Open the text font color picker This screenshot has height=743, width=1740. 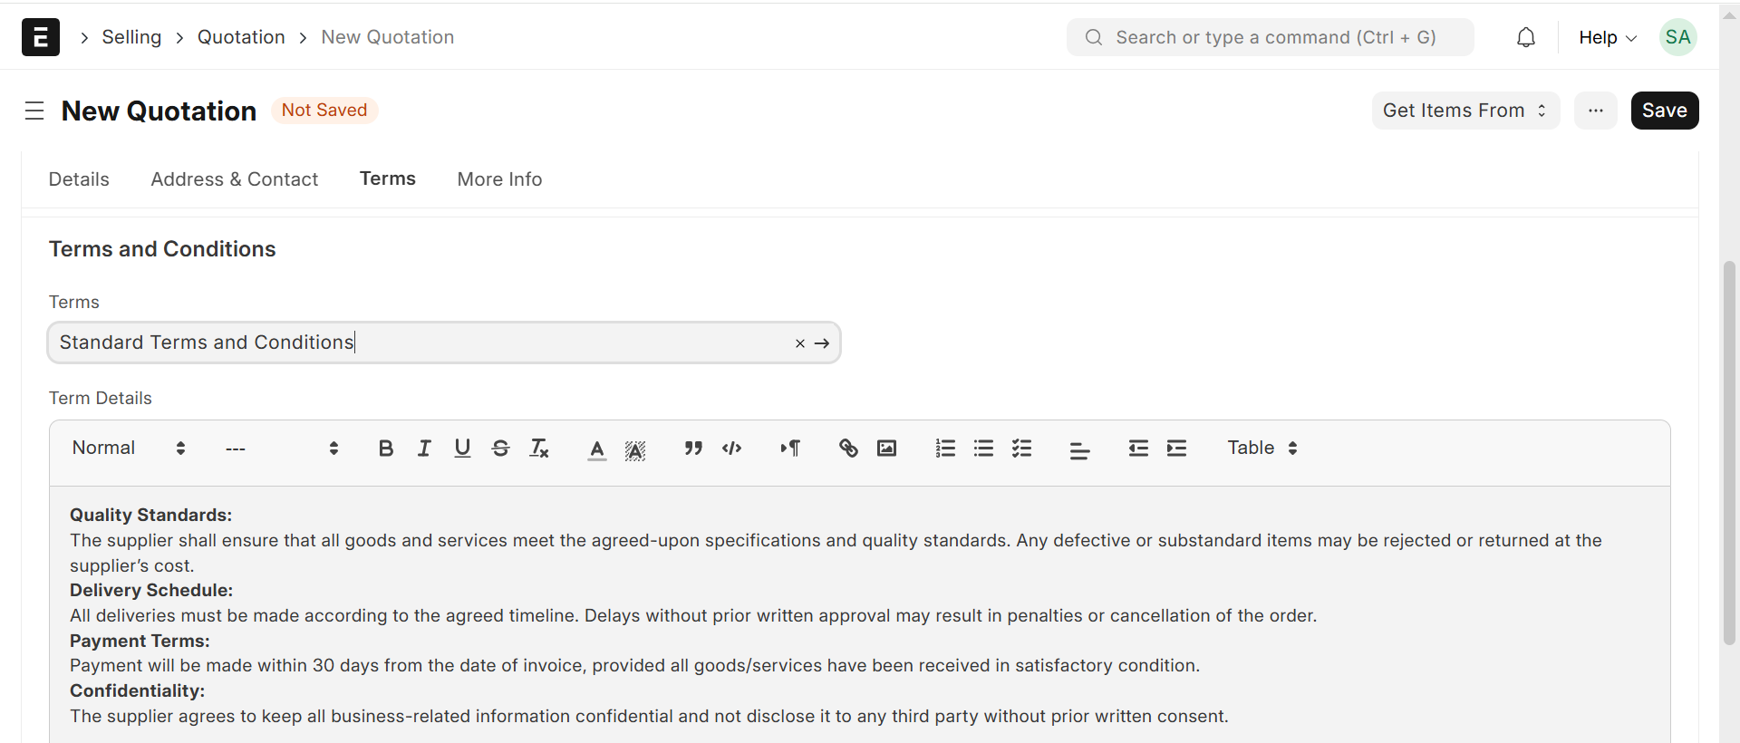point(596,449)
